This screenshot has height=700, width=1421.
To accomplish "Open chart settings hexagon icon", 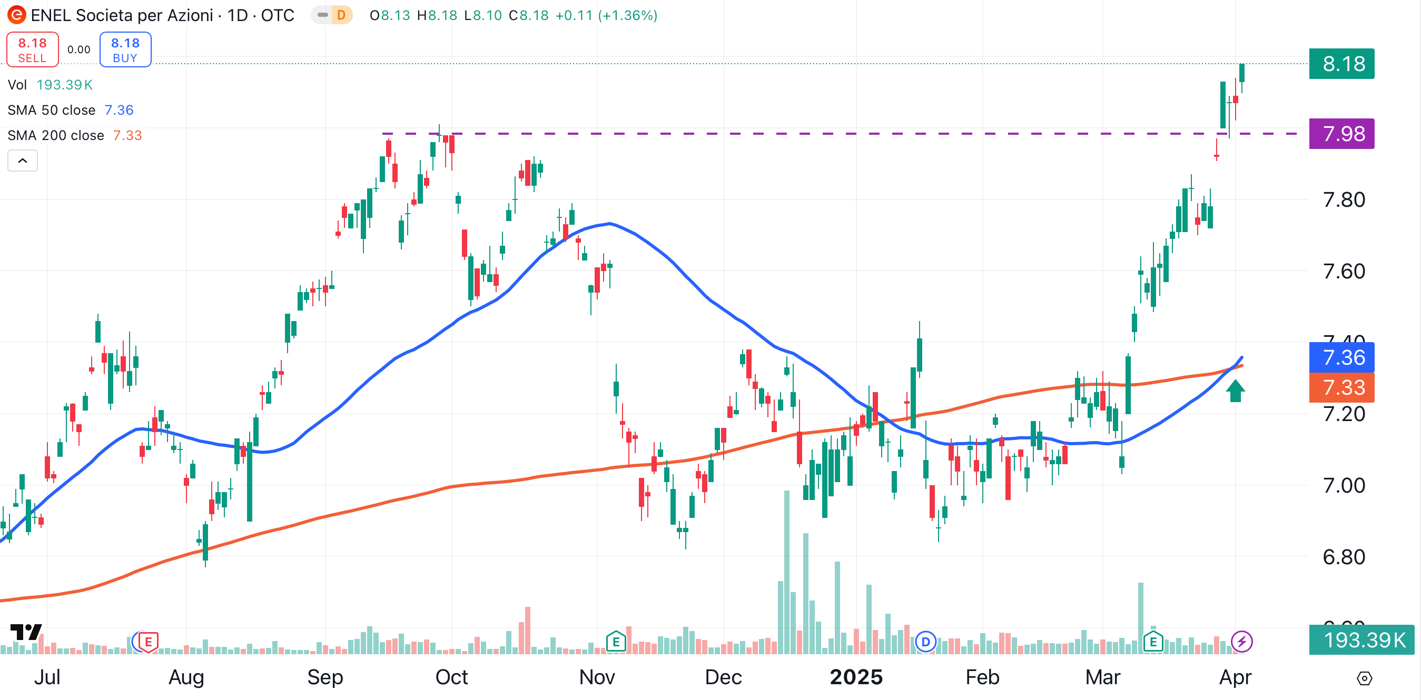I will (x=1364, y=678).
